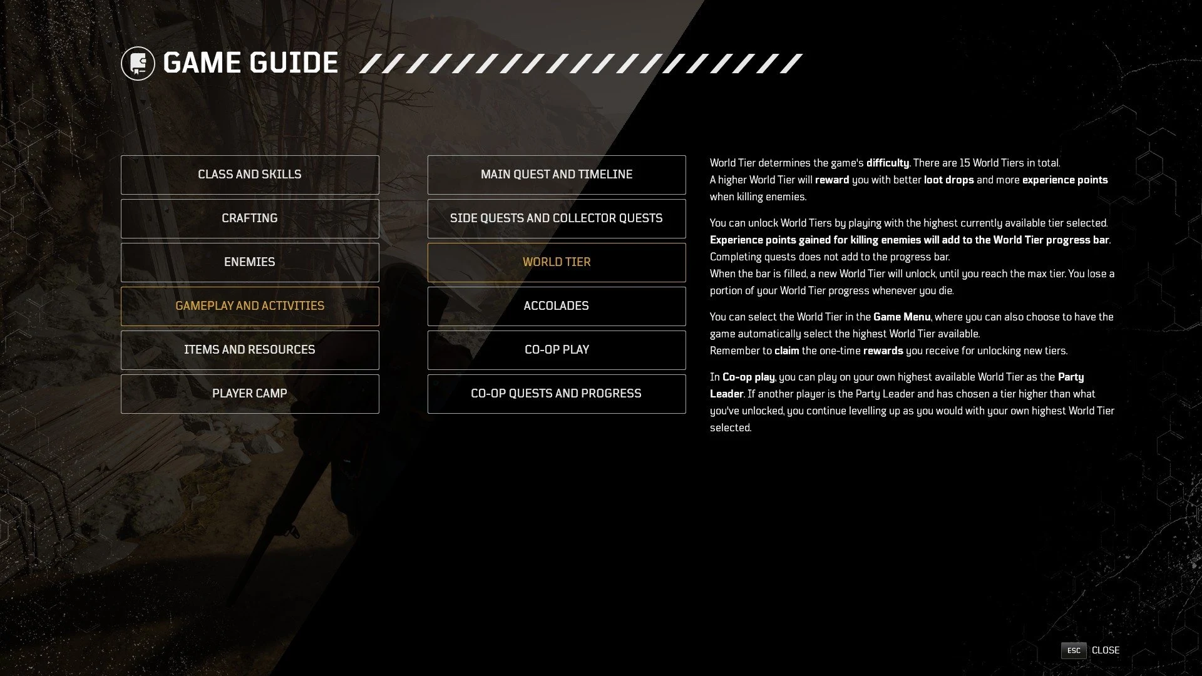Select CLASS AND SKILLS menu entry

(x=249, y=174)
